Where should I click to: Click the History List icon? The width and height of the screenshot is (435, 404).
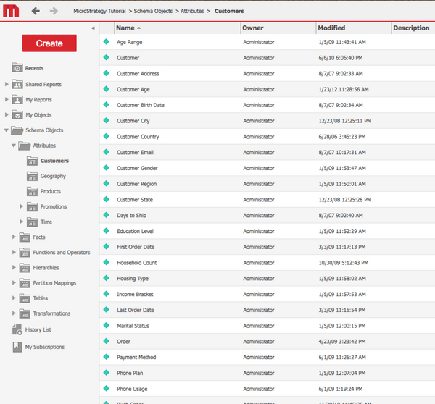coord(17,329)
